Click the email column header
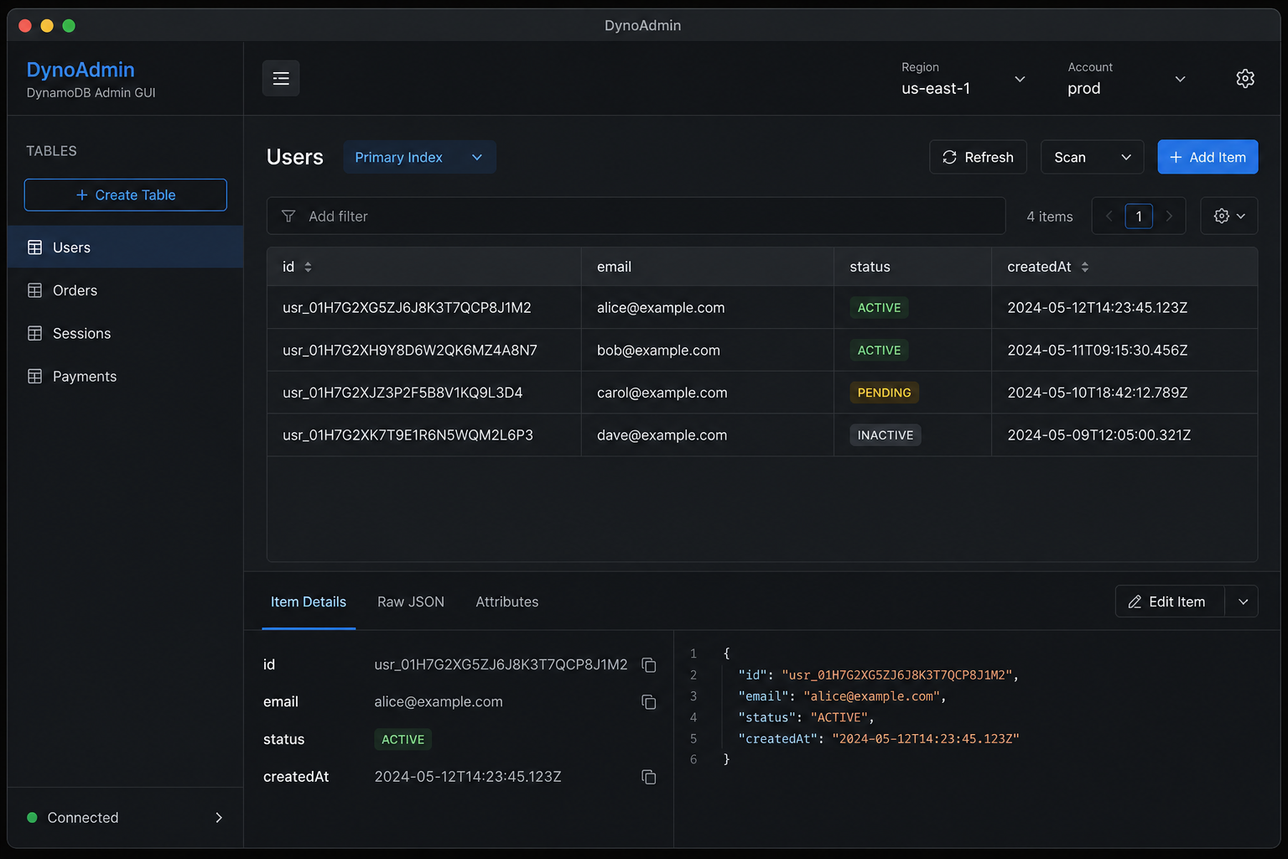This screenshot has width=1288, height=859. coord(708,267)
